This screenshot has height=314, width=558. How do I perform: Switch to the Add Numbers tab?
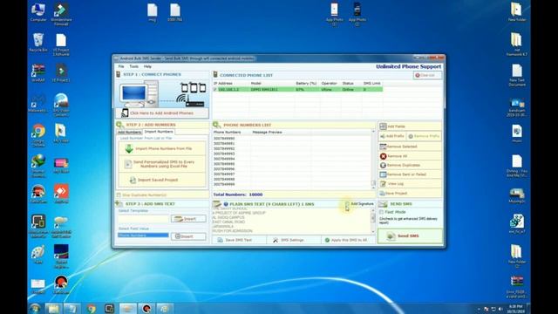130,132
